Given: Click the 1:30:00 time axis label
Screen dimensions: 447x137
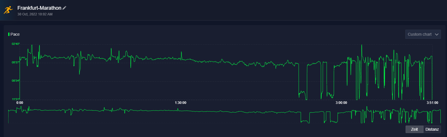Looking at the screenshot, I should point(180,102).
